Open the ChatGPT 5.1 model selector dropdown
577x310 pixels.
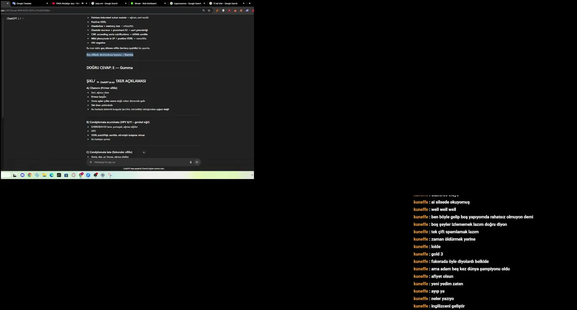[x=15, y=19]
